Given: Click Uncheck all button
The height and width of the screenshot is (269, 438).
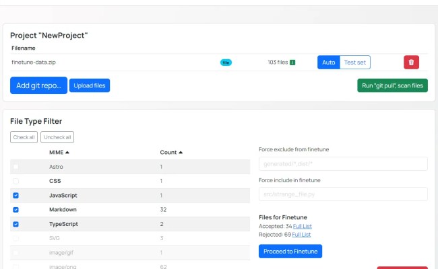Looking at the screenshot, I should tap(57, 137).
